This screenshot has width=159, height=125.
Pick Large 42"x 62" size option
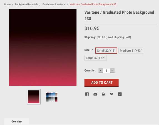coord(95,58)
